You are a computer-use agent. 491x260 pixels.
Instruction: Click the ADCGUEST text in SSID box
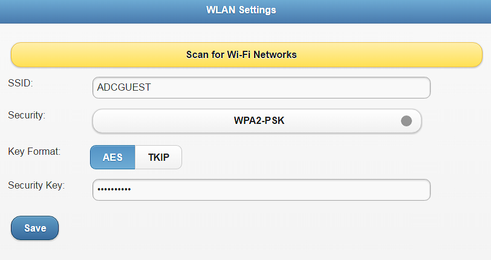tap(124, 87)
